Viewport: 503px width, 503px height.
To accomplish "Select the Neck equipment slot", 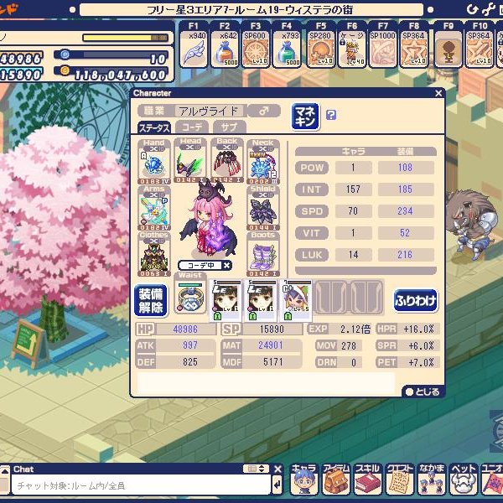I will [x=263, y=162].
